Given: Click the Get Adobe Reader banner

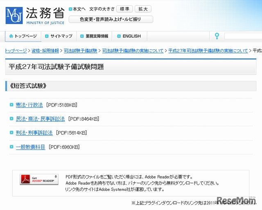Looking at the screenshot, I should tap(39, 179).
